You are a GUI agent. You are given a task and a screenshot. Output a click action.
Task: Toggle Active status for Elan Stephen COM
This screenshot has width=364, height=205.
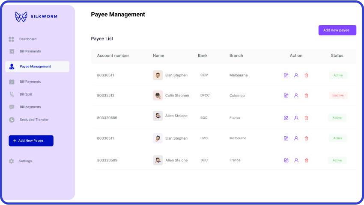[338, 75]
